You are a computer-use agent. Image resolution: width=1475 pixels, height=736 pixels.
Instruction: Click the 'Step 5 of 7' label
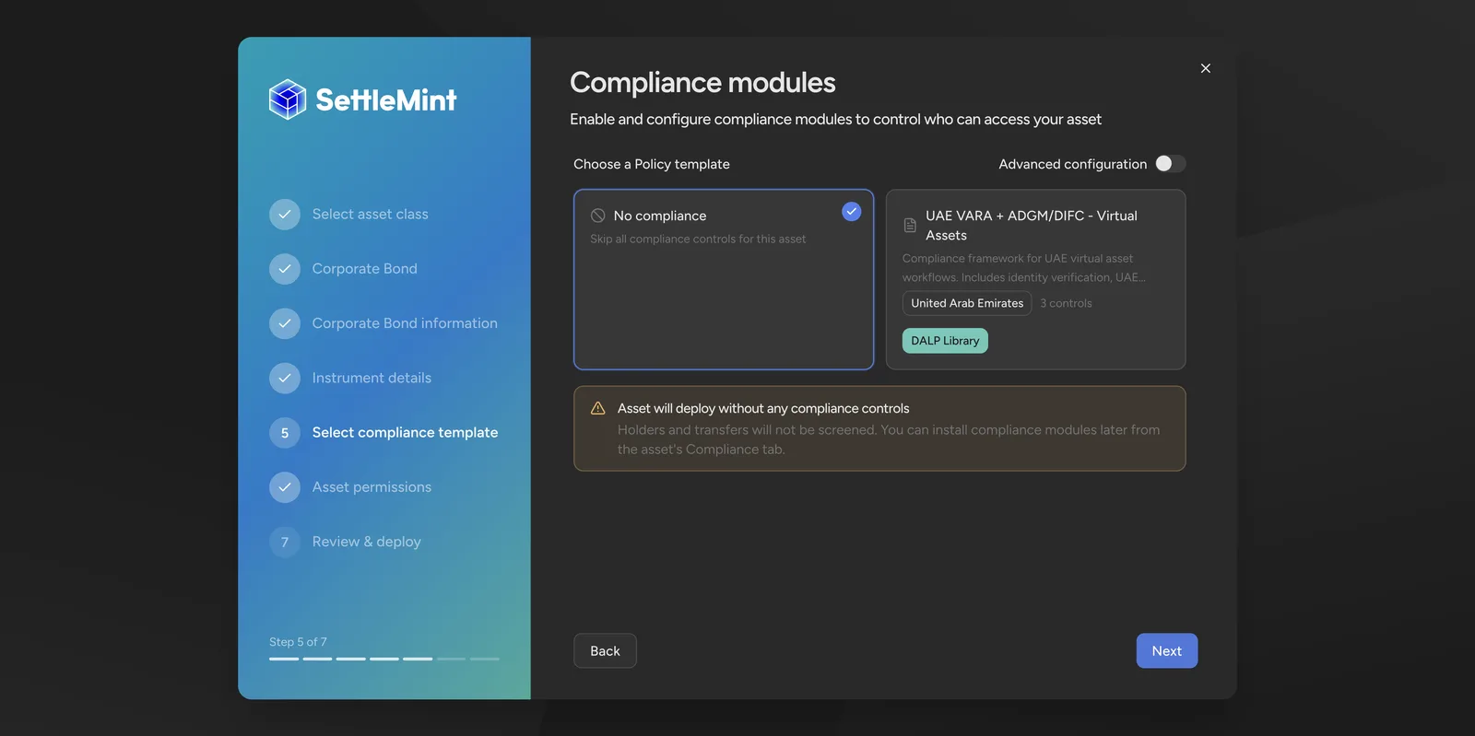[x=298, y=642]
